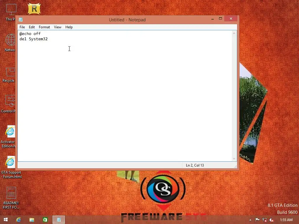Click the 1:55 AM clock in the taskbar
This screenshot has height=224, width=299.
click(x=286, y=220)
